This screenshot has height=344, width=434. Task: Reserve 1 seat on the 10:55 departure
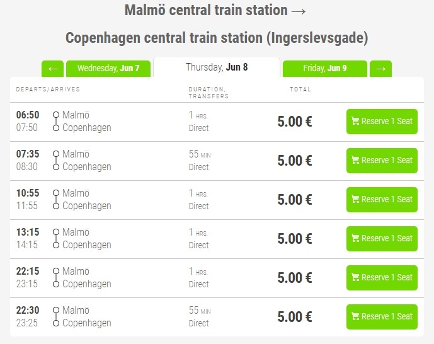(x=382, y=200)
